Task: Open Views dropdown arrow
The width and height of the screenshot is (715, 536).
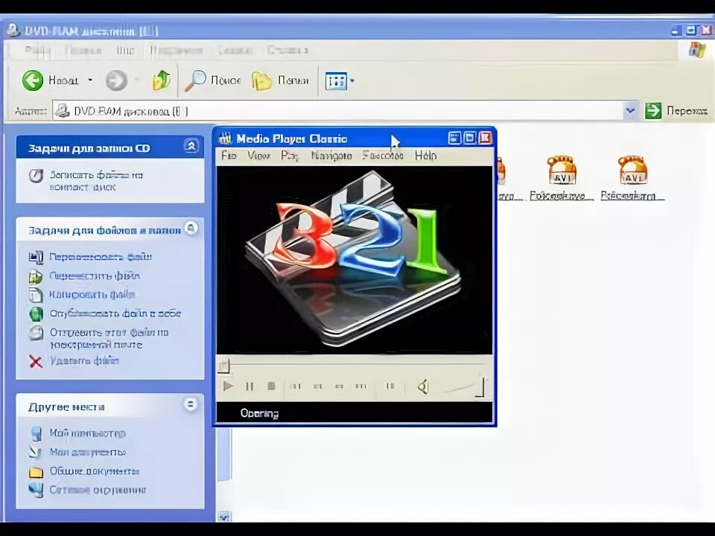Action: pos(352,81)
